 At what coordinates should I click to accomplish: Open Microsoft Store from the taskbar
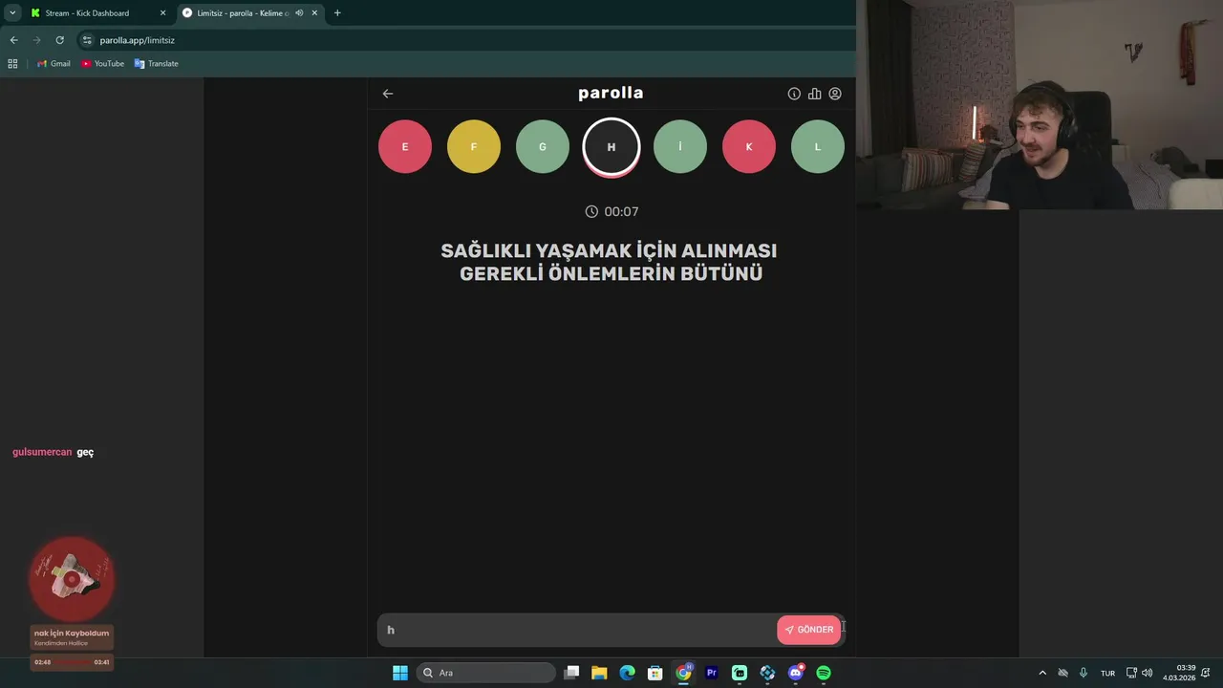point(654,673)
